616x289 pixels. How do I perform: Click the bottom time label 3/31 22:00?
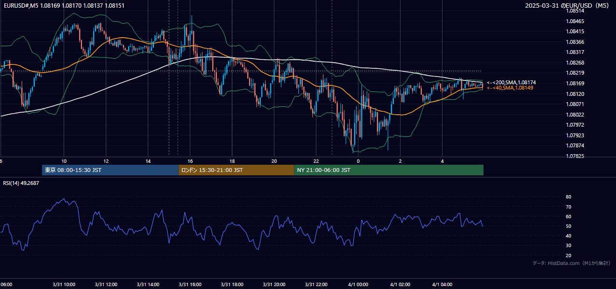pyautogui.click(x=316, y=285)
